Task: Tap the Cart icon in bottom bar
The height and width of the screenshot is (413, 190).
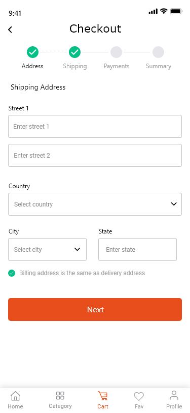Action: [103, 396]
